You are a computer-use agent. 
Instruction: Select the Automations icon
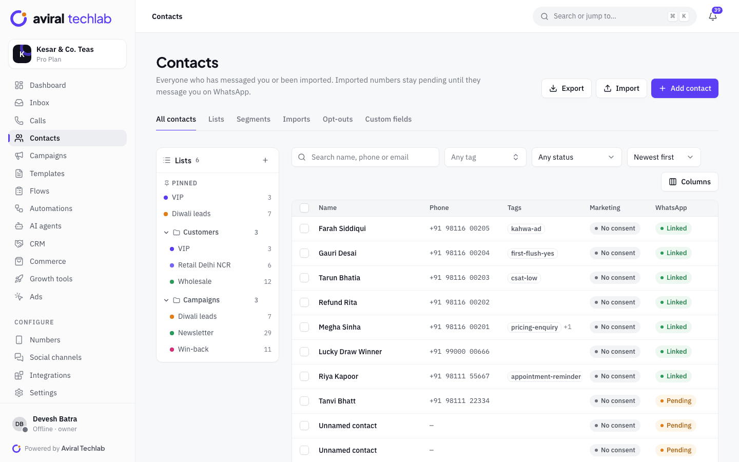pos(19,208)
